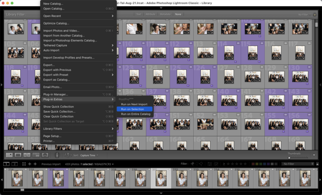Filter by one star rating
The image size is (322, 195).
coord(228,164)
